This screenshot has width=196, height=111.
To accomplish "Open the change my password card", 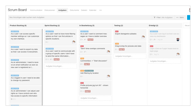I will 25,79.
